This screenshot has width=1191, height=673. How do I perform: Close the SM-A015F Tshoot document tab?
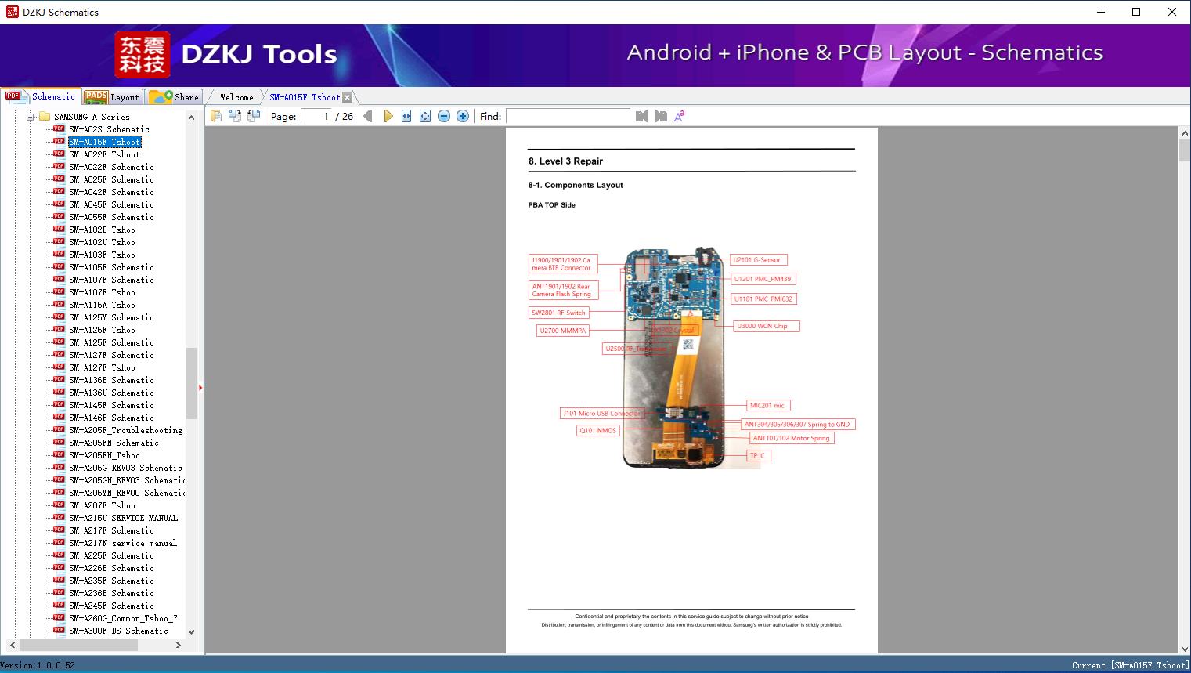point(348,97)
